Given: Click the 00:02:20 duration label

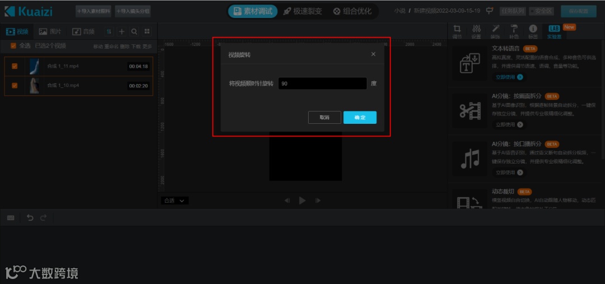Looking at the screenshot, I should point(138,86).
